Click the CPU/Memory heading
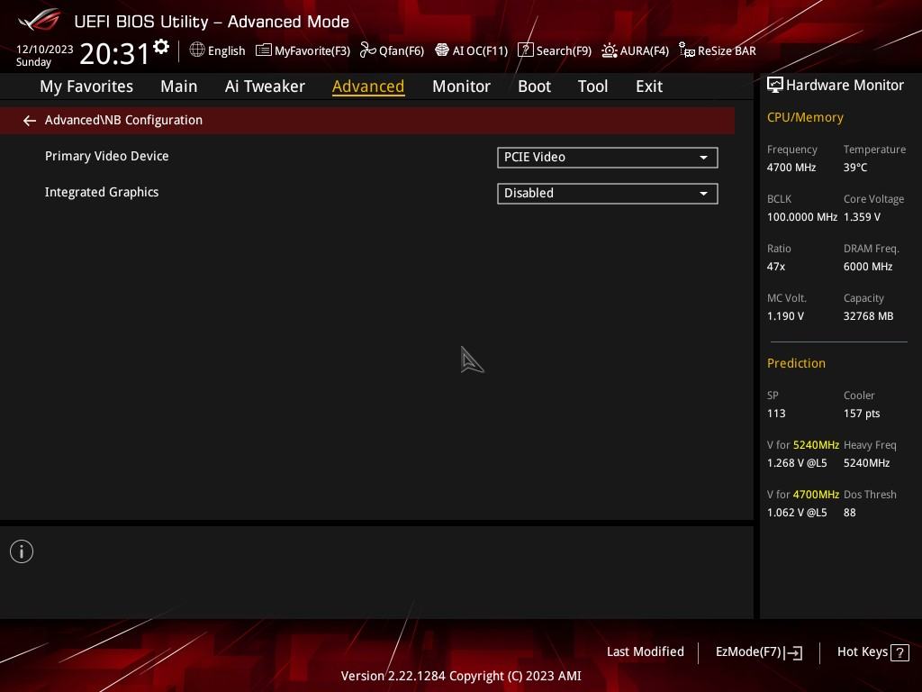This screenshot has height=692, width=922. (x=805, y=118)
